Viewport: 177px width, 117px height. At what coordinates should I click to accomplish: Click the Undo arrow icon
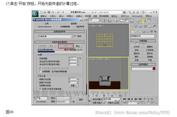[53, 12]
